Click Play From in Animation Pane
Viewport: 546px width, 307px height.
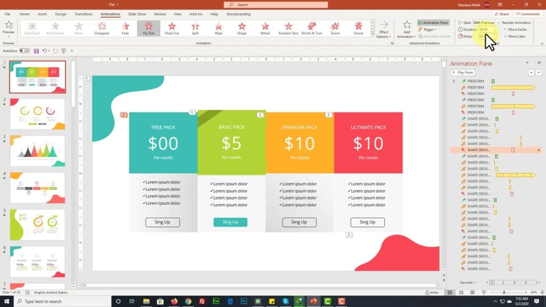[463, 72]
